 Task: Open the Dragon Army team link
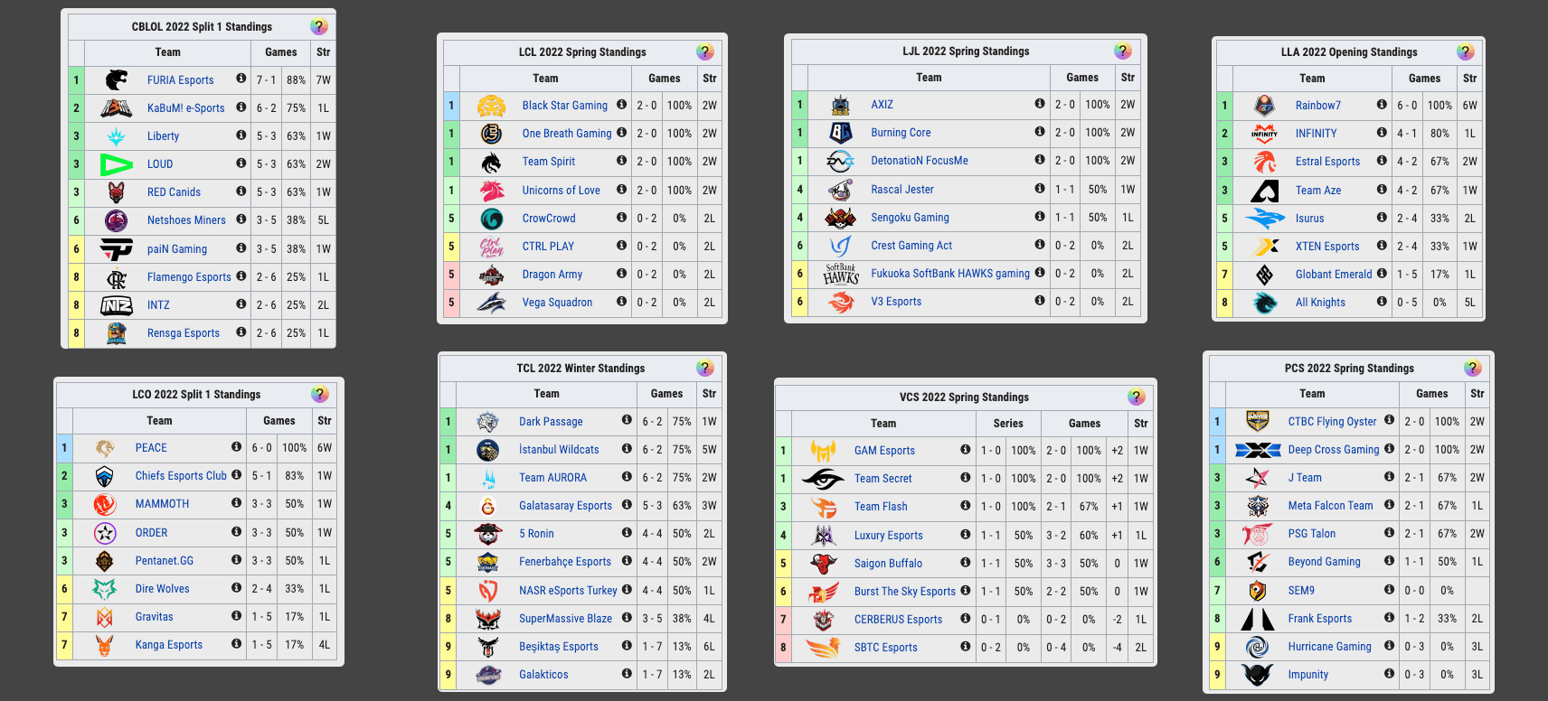(x=552, y=275)
